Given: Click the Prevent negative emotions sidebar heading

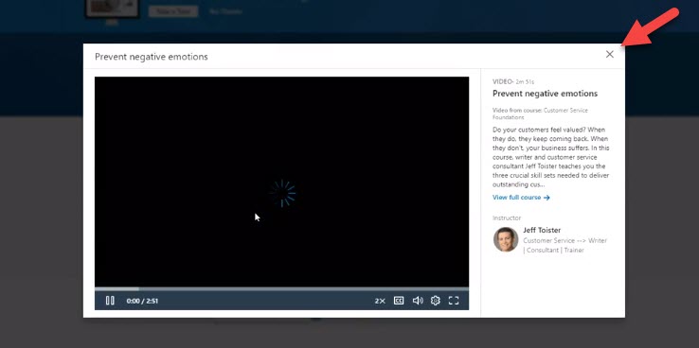Looking at the screenshot, I should pos(545,94).
